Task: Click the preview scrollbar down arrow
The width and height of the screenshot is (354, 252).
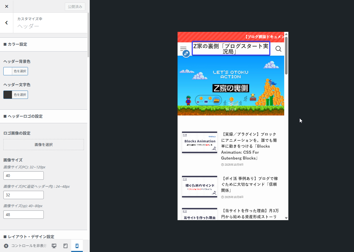Action: (x=286, y=218)
